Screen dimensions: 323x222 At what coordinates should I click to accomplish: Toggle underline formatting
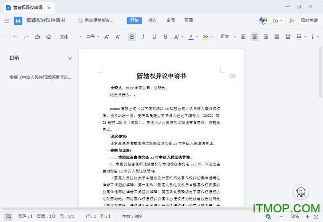[x=154, y=37]
